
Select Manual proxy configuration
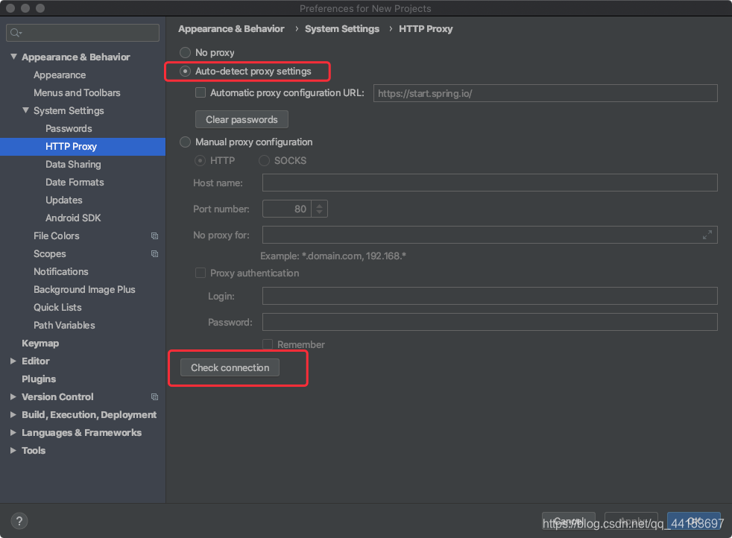click(x=185, y=142)
